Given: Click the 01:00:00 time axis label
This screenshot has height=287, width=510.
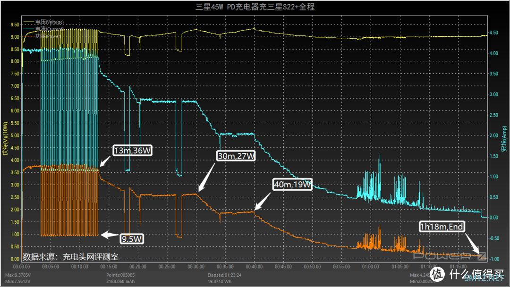Looking at the screenshot, I should (371, 267).
